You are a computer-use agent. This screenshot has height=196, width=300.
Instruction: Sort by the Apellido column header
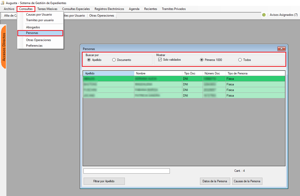[x=108, y=73]
